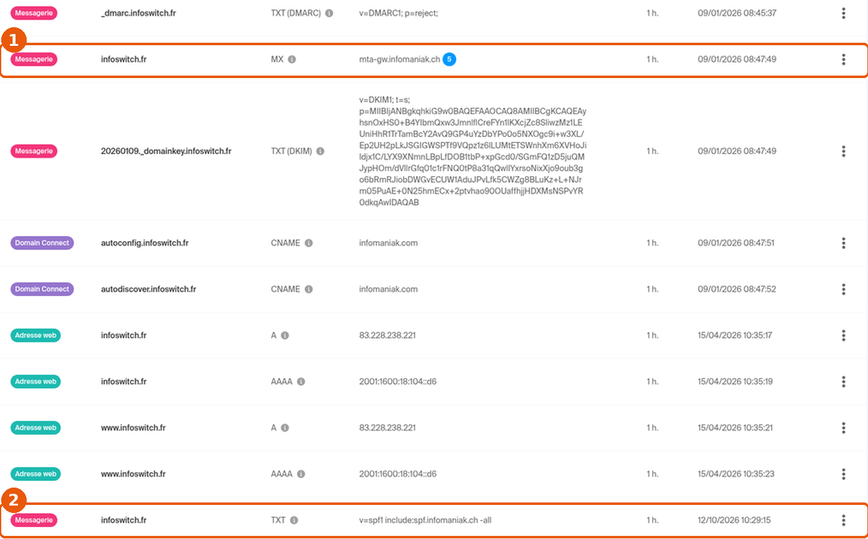The height and width of the screenshot is (539, 868).
Task: Select date 09/01/2026 08:45:37
Action: pyautogui.click(x=737, y=13)
